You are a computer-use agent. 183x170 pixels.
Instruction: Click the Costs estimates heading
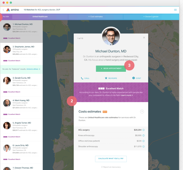[90, 111]
